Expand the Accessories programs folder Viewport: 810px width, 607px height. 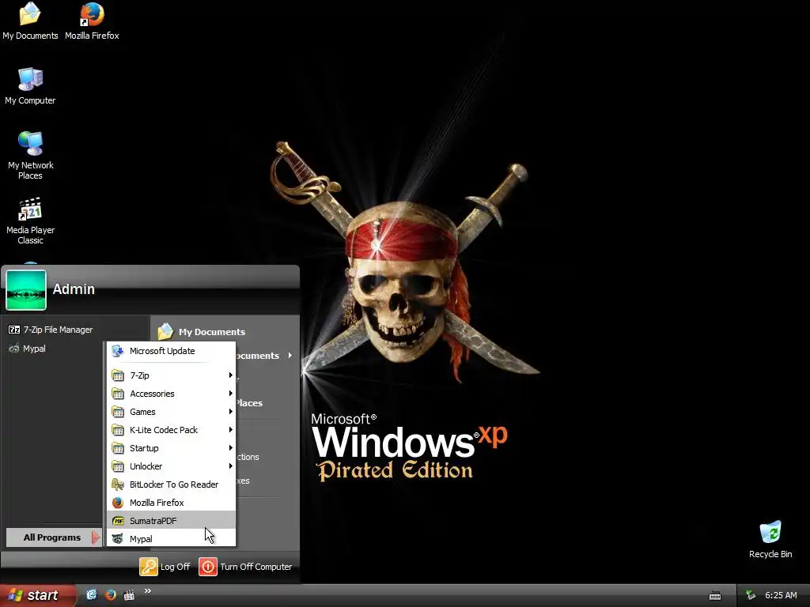(x=172, y=394)
